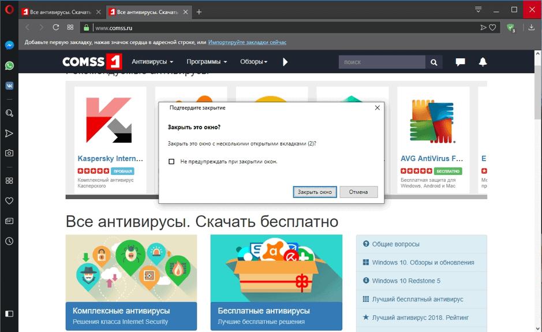Expand the Программы dropdown menu
Image resolution: width=542 pixels, height=332 pixels.
[x=207, y=62]
